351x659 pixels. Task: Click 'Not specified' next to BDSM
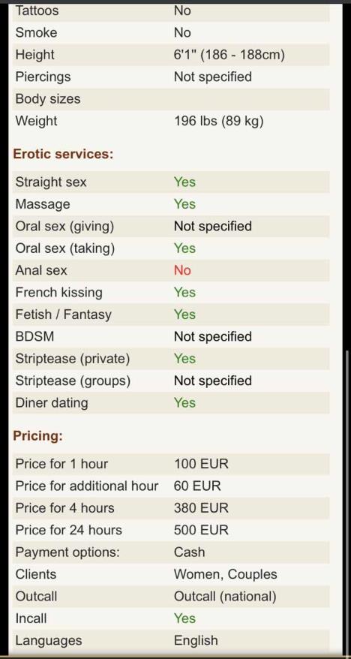(213, 337)
